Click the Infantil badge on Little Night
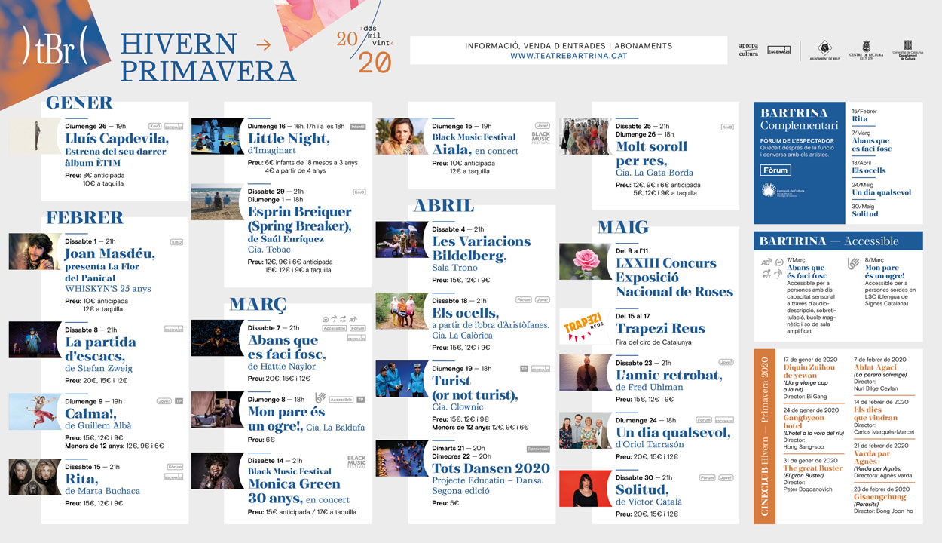 (x=358, y=126)
